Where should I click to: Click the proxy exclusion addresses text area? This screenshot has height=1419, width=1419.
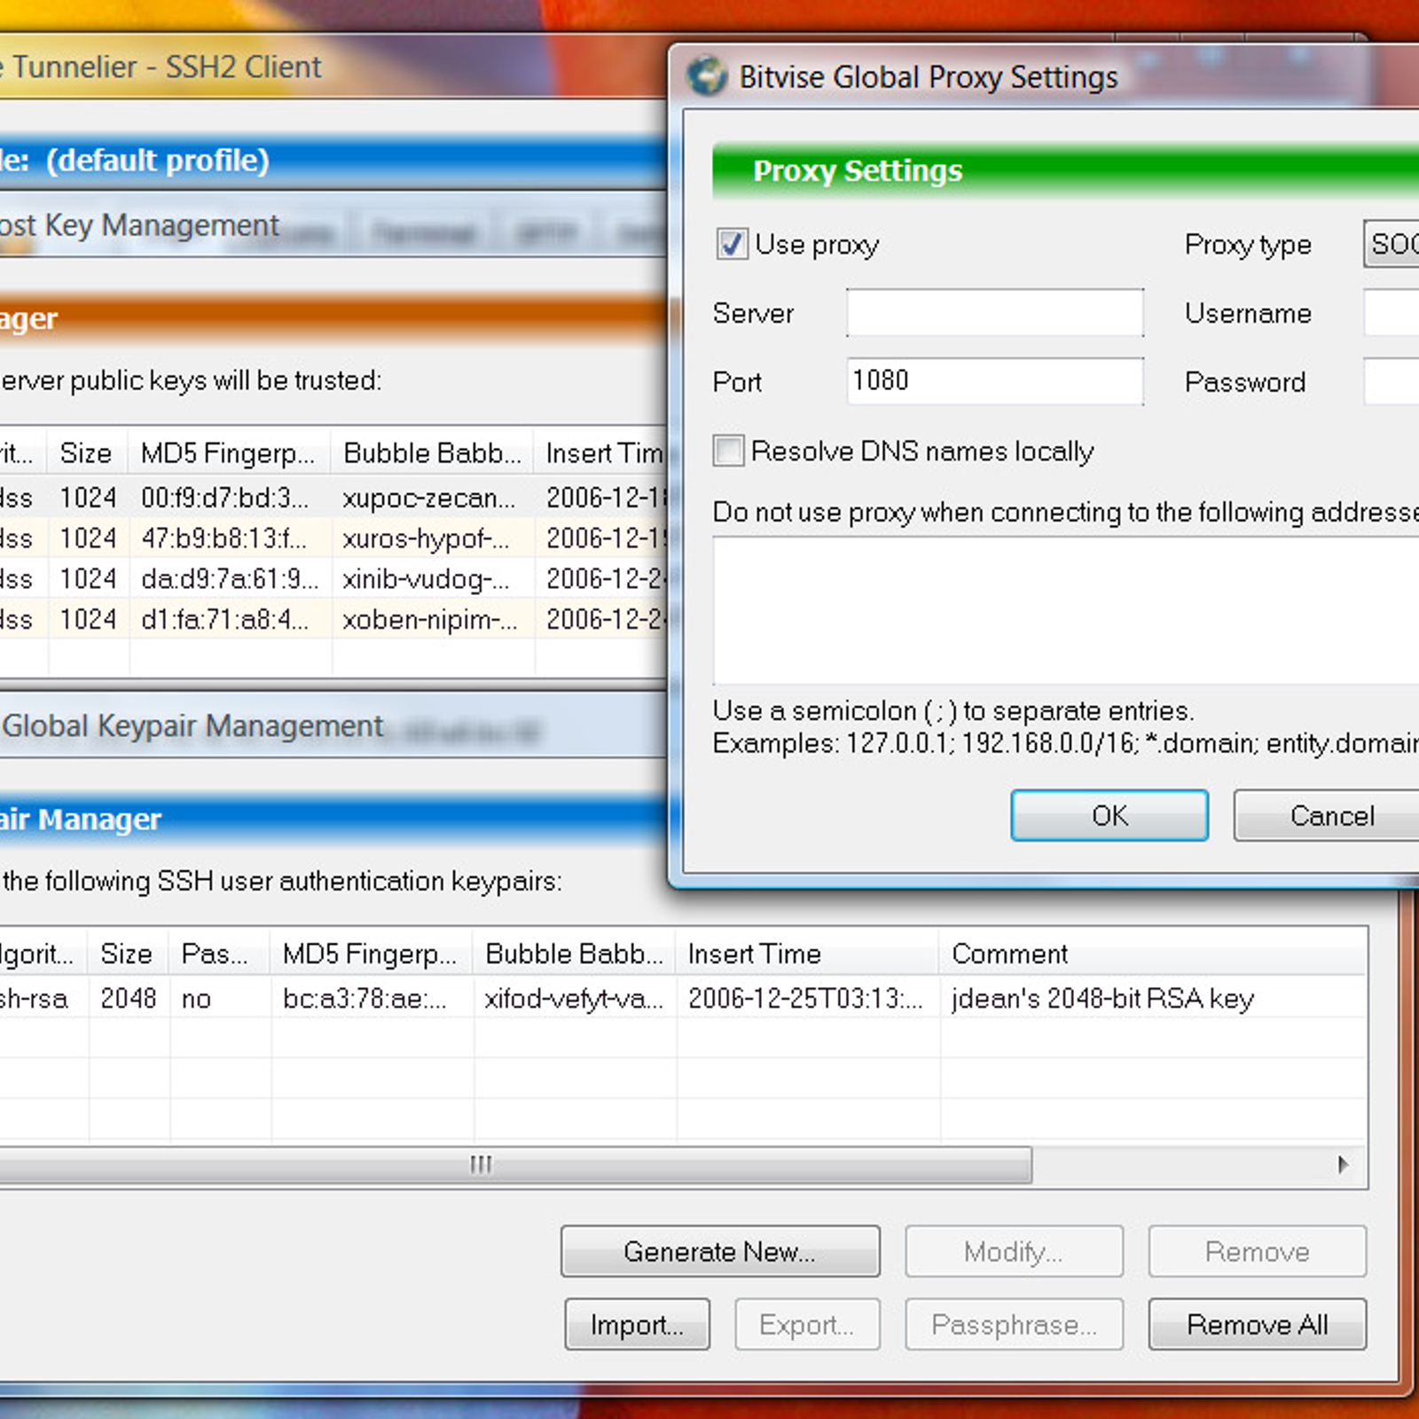pos(1065,610)
